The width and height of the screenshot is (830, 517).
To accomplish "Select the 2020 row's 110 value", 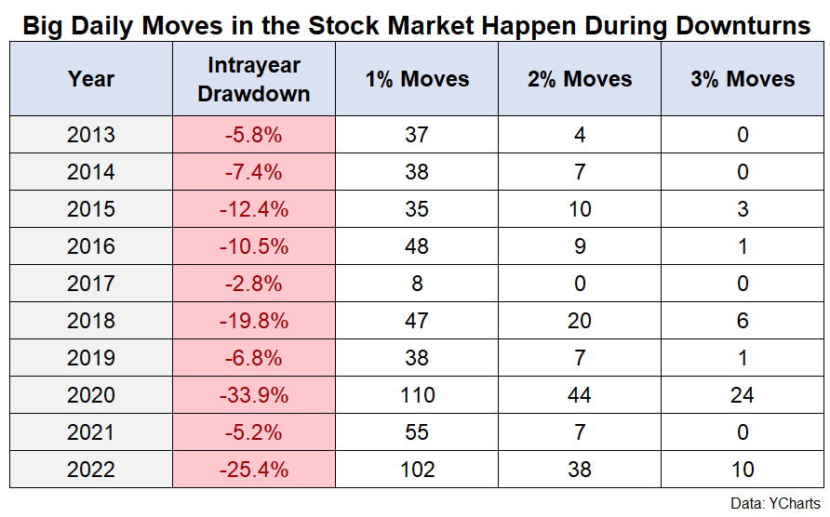I will pos(417,395).
